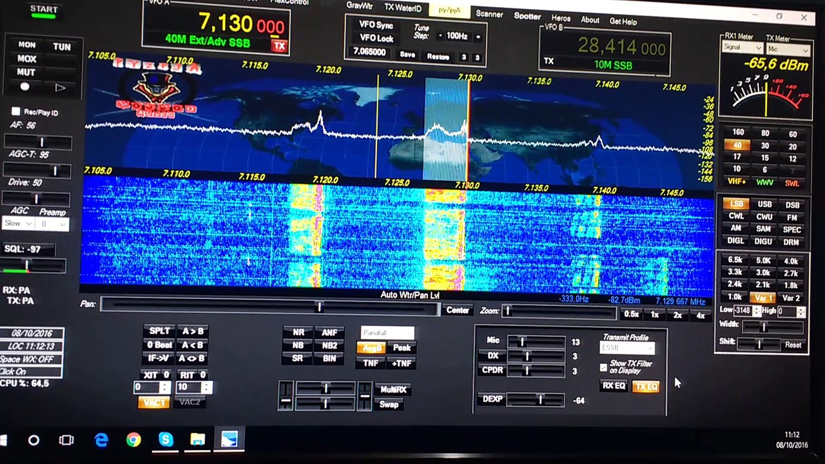Reset the filter shift with Reset
The width and height of the screenshot is (825, 464).
click(793, 345)
